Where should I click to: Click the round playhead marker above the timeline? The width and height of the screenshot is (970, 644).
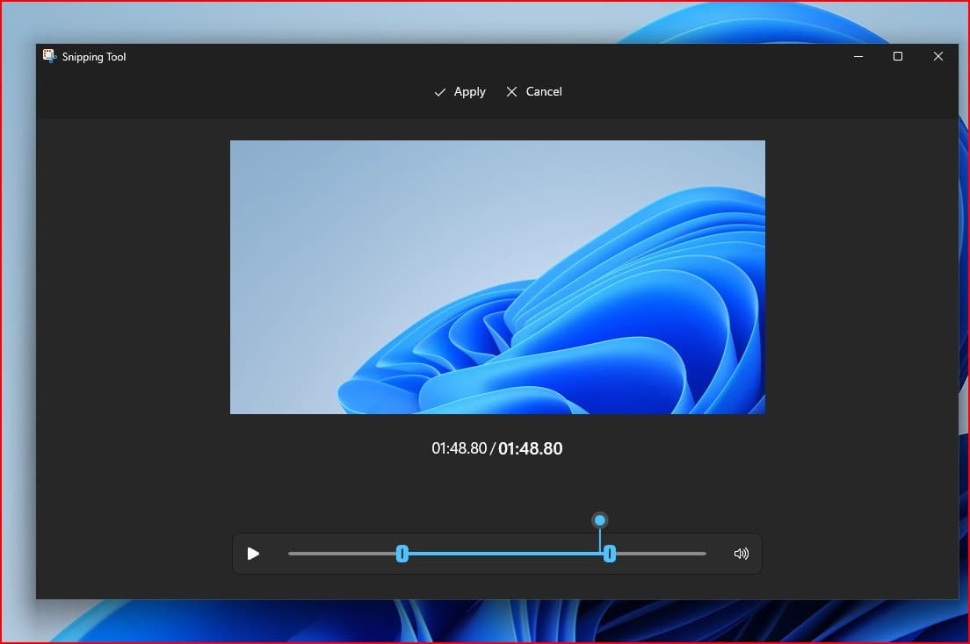tap(600, 520)
